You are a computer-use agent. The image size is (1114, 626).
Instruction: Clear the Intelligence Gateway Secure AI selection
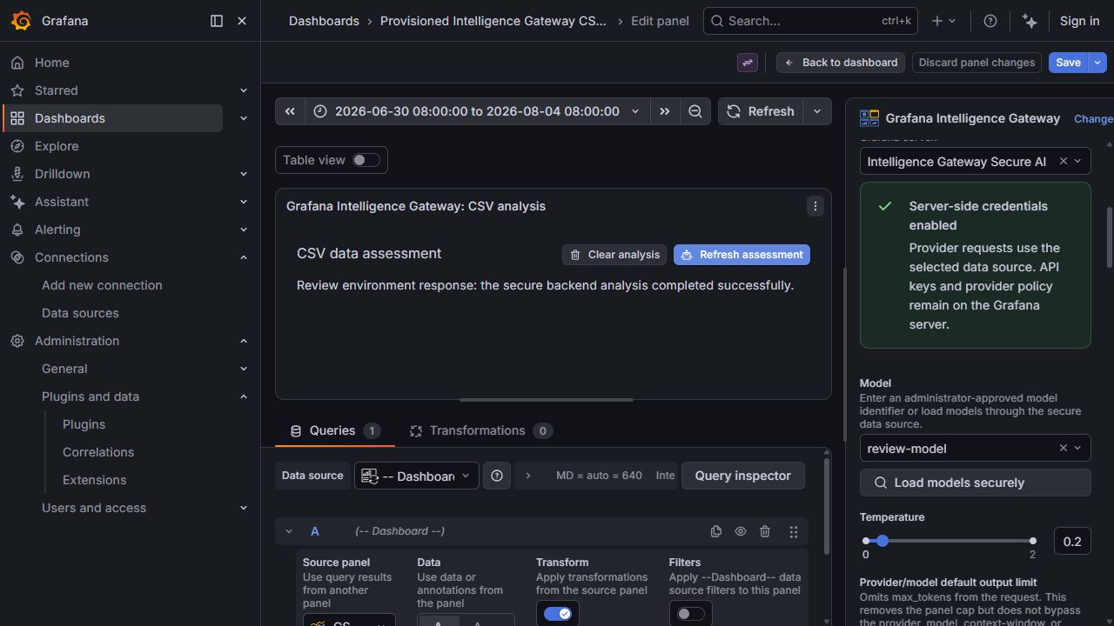pyautogui.click(x=1063, y=161)
